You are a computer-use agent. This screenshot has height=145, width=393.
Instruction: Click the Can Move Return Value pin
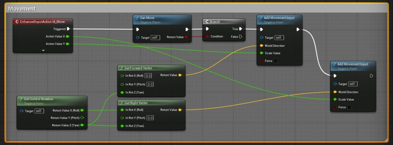[186, 37]
